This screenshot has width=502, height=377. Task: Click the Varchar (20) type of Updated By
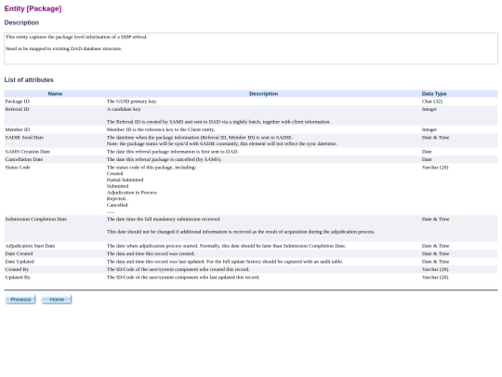click(435, 277)
